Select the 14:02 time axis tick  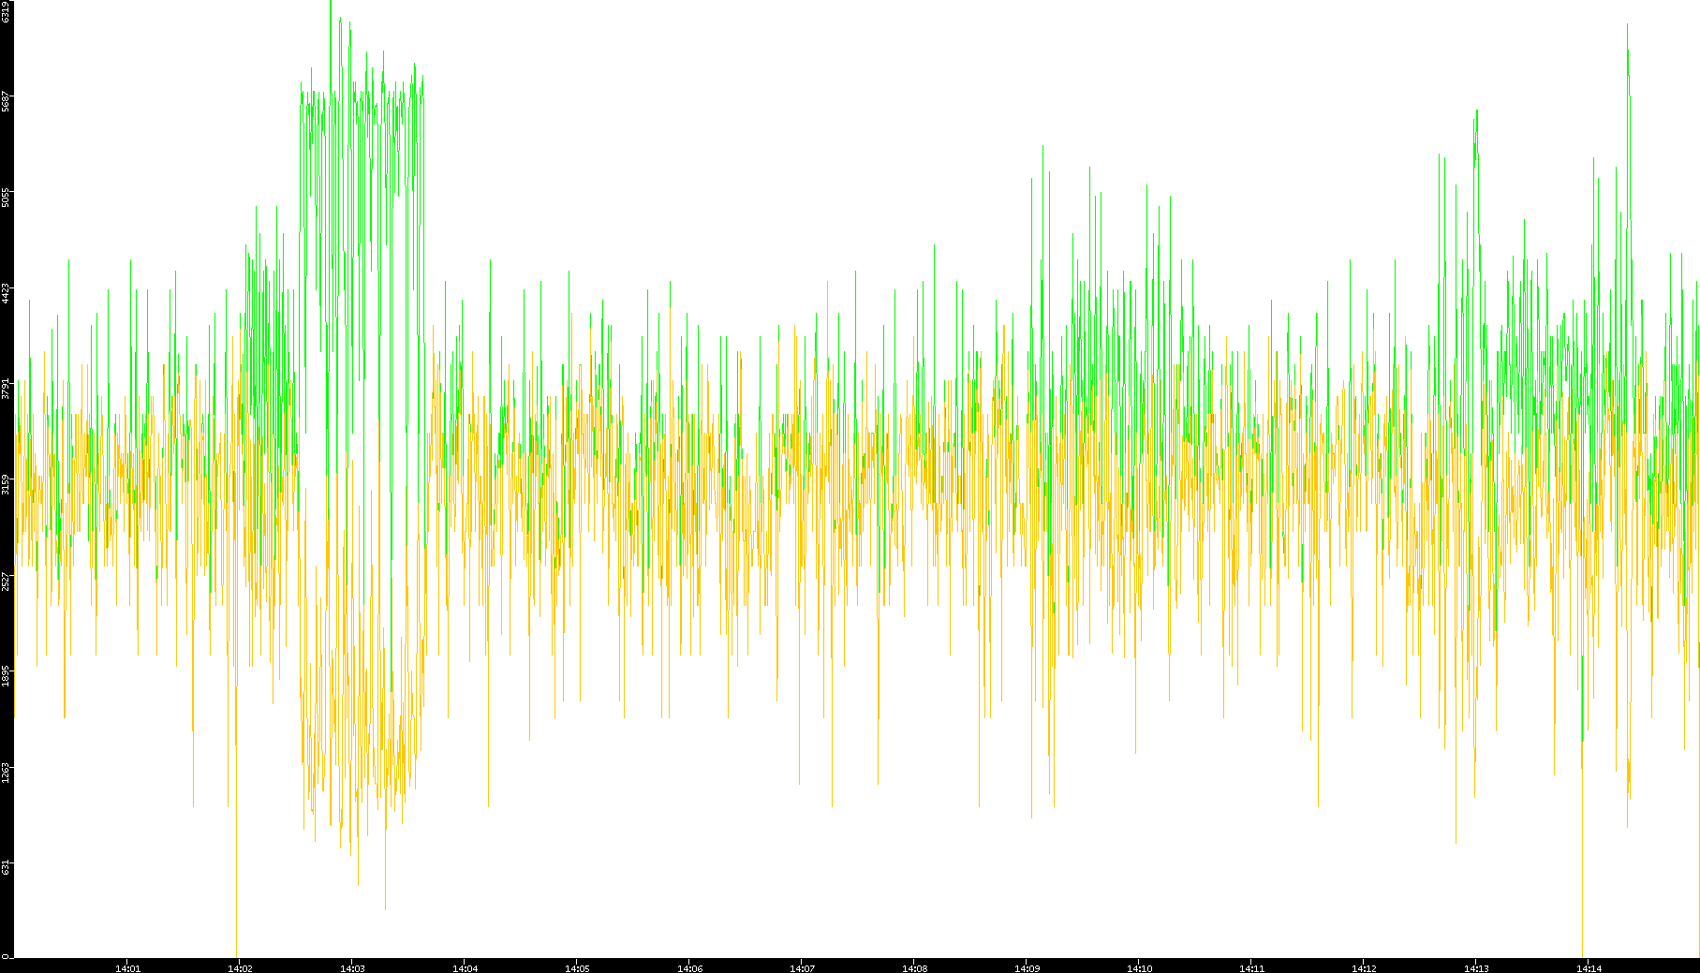tap(240, 967)
